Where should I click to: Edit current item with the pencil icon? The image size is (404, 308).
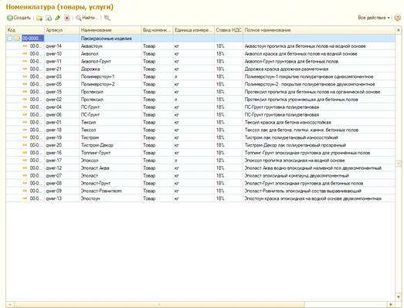pyautogui.click(x=57, y=18)
